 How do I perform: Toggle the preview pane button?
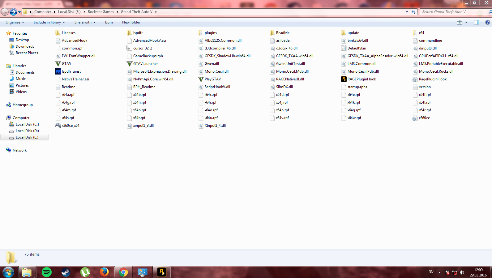(x=477, y=22)
